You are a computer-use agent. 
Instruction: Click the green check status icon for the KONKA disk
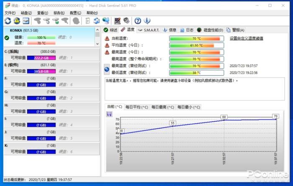click(7, 38)
